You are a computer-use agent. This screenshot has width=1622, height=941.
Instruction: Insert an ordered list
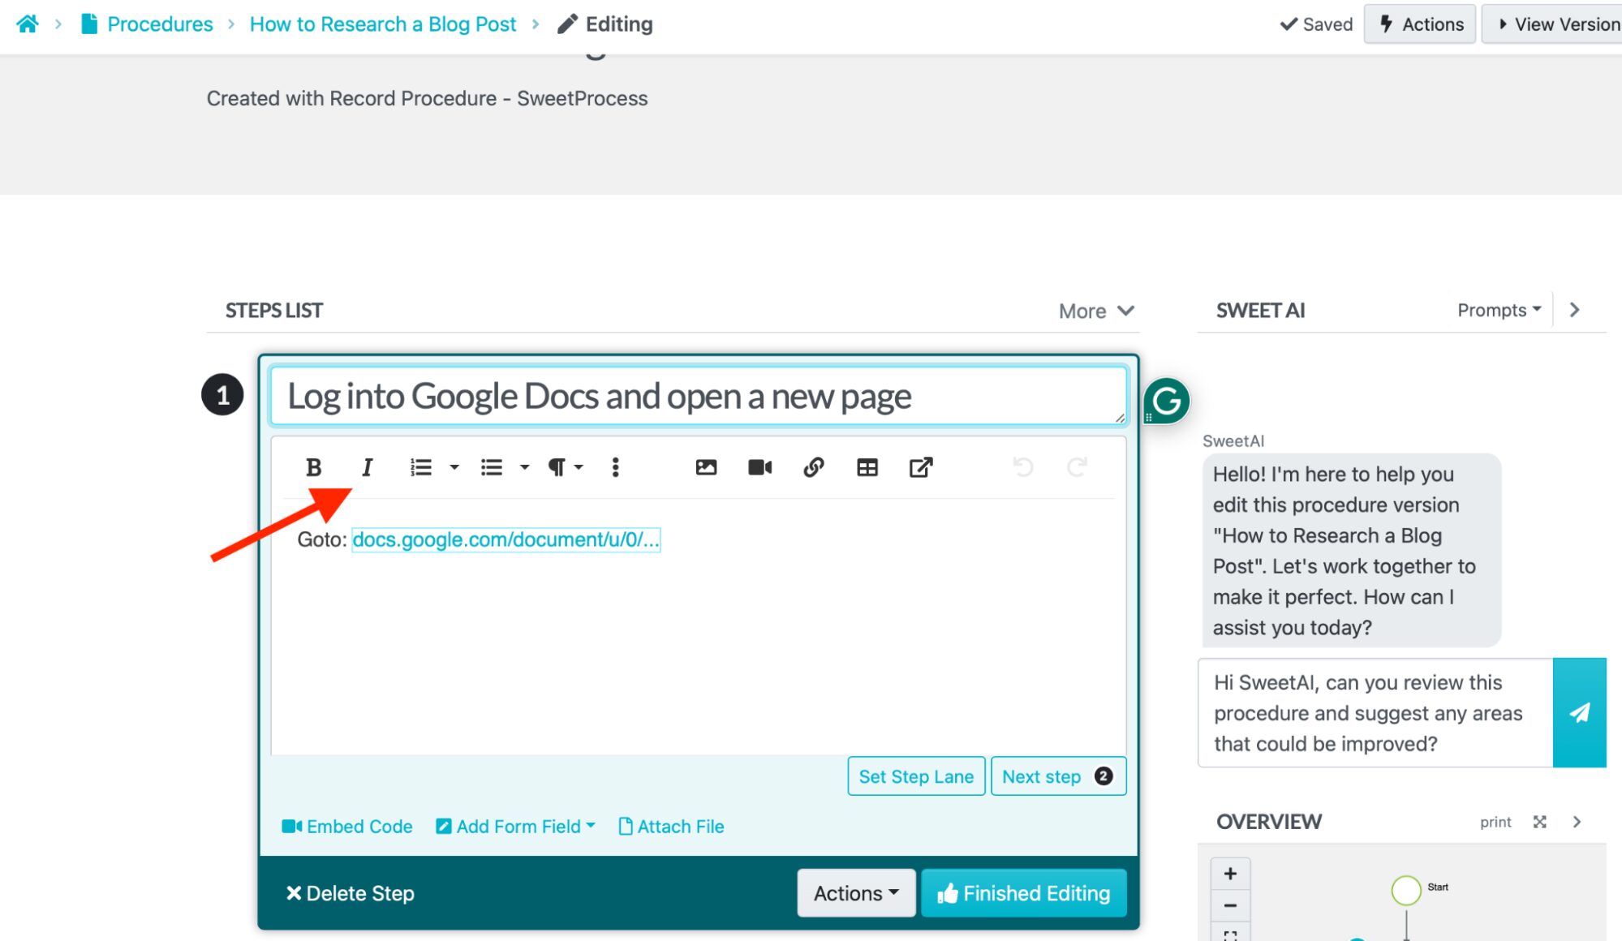(x=420, y=467)
